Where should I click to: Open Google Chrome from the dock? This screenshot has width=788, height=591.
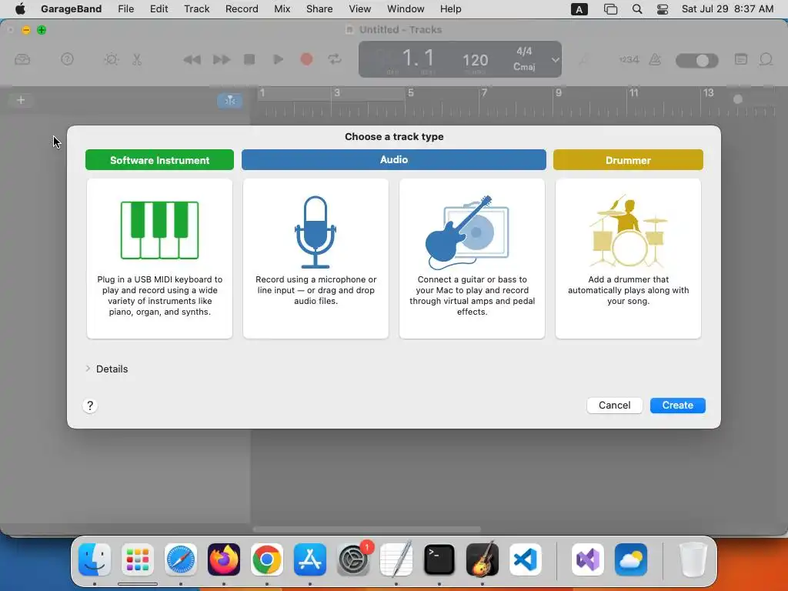tap(267, 560)
